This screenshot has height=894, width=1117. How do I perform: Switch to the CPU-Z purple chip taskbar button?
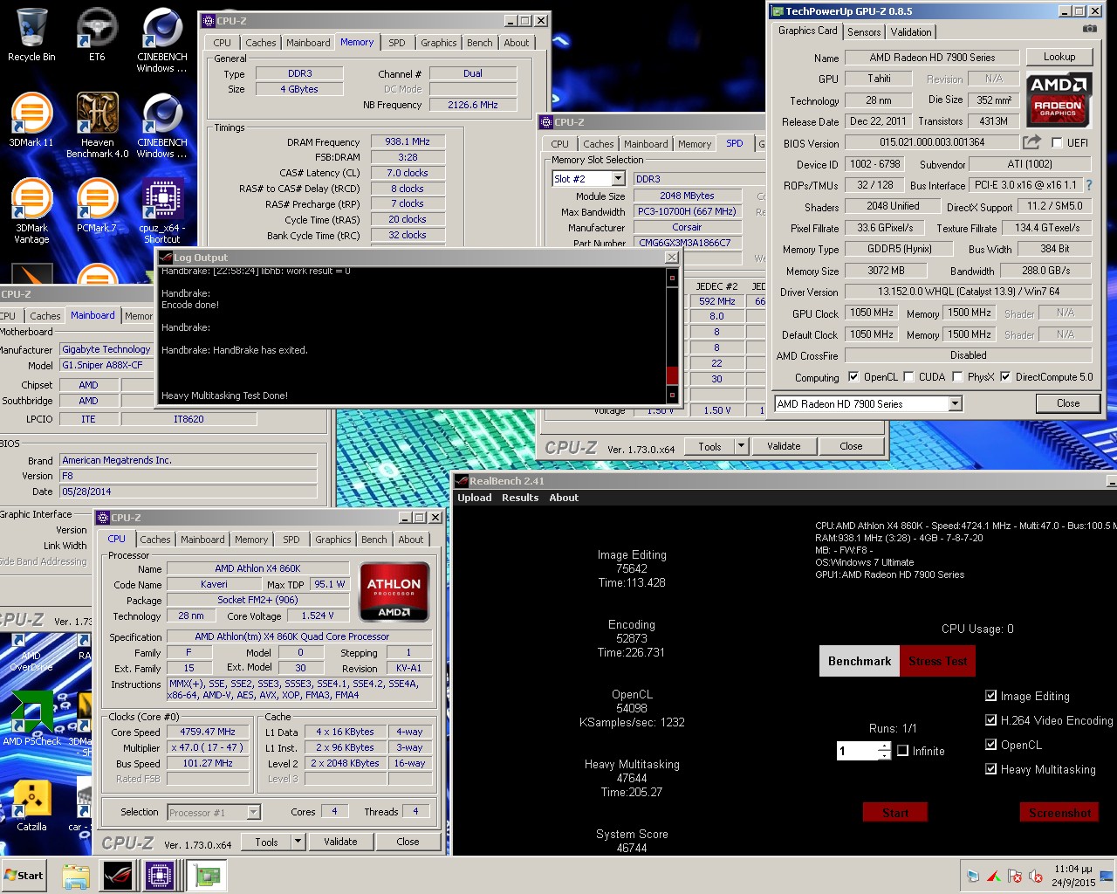(161, 876)
